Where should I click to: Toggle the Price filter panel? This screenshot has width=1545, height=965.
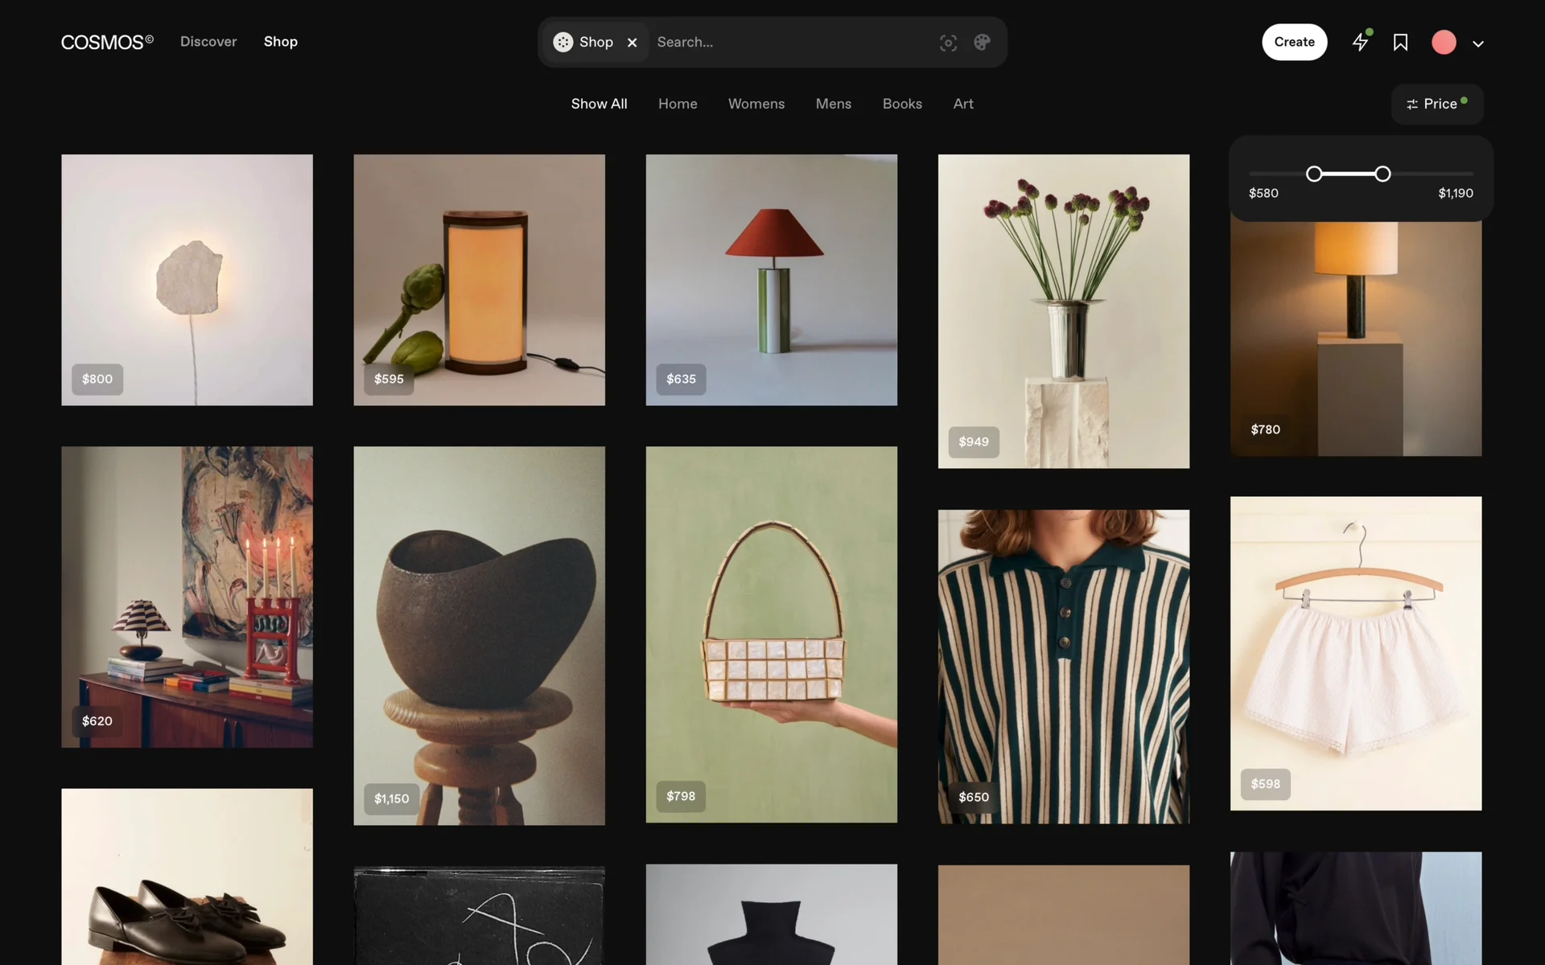(x=1437, y=104)
